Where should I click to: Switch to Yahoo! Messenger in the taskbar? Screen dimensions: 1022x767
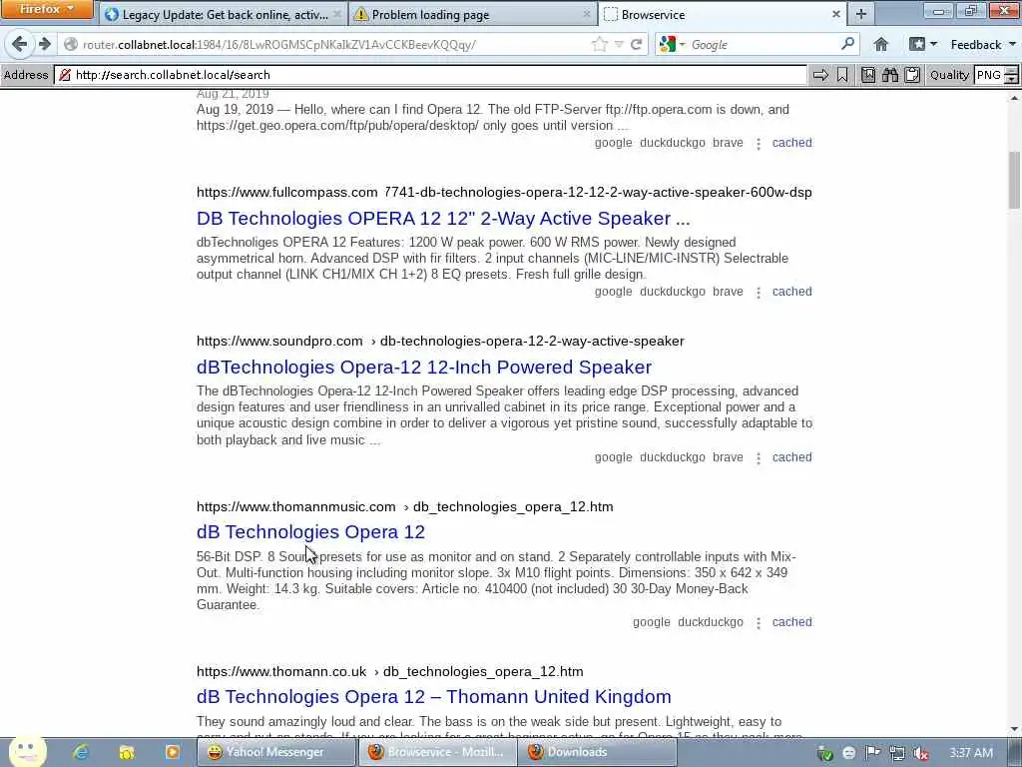tap(276, 752)
